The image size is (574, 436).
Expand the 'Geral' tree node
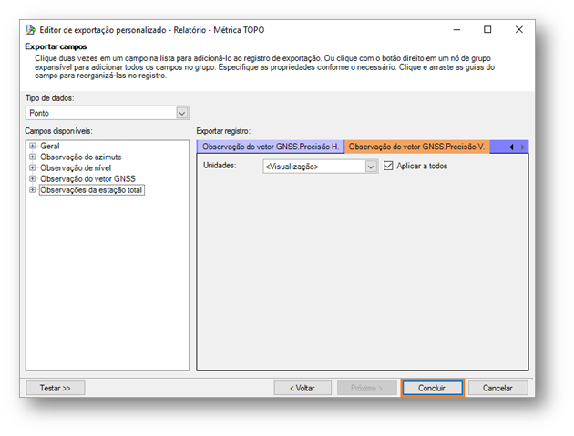(x=33, y=146)
